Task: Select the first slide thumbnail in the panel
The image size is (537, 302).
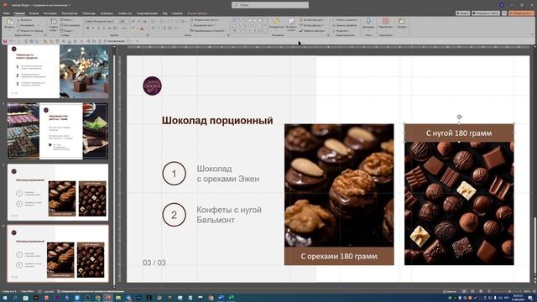Action: point(58,71)
